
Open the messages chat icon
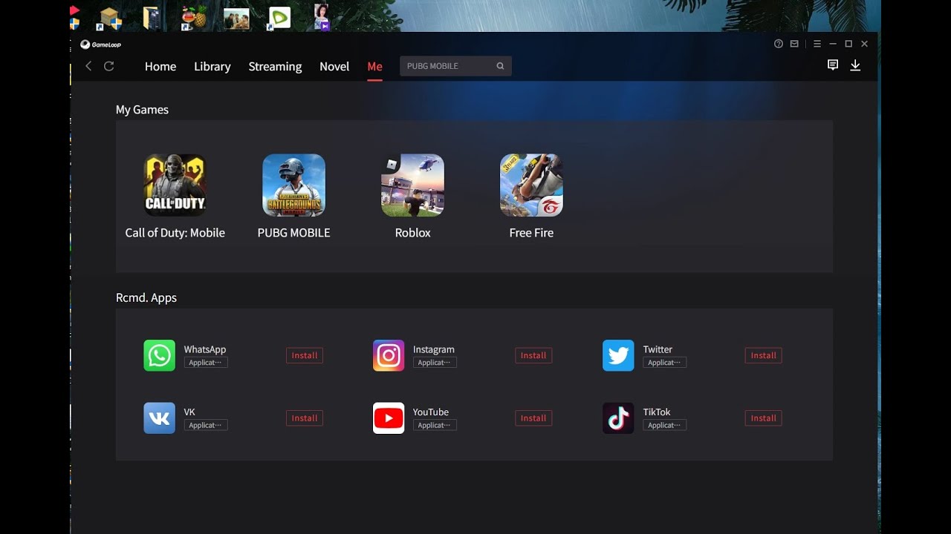tap(833, 65)
